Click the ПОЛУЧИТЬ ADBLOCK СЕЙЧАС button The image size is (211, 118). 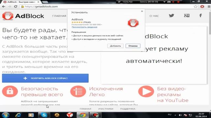[x=45, y=78]
